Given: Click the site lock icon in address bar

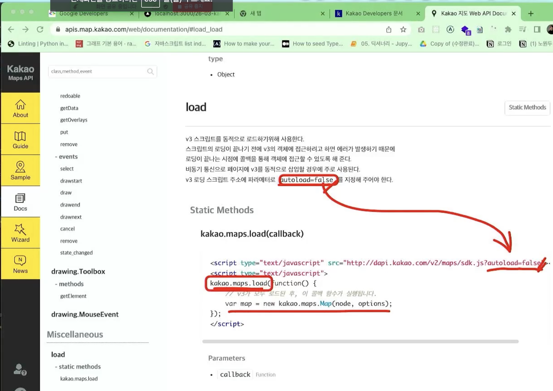Looking at the screenshot, I should (x=58, y=29).
